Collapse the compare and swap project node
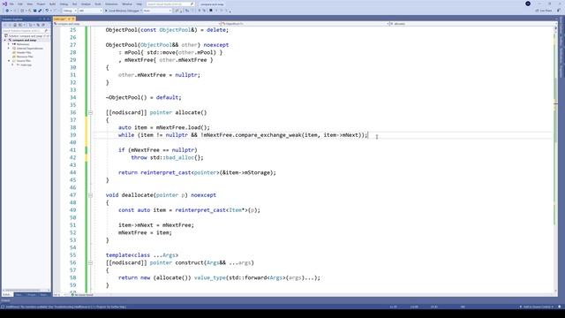 [5, 40]
